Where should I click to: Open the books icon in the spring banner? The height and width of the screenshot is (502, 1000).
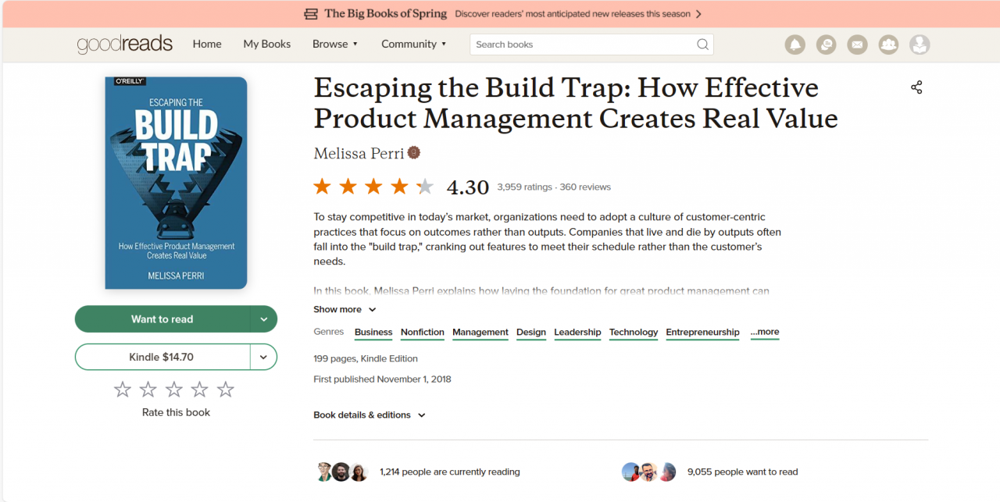(310, 13)
